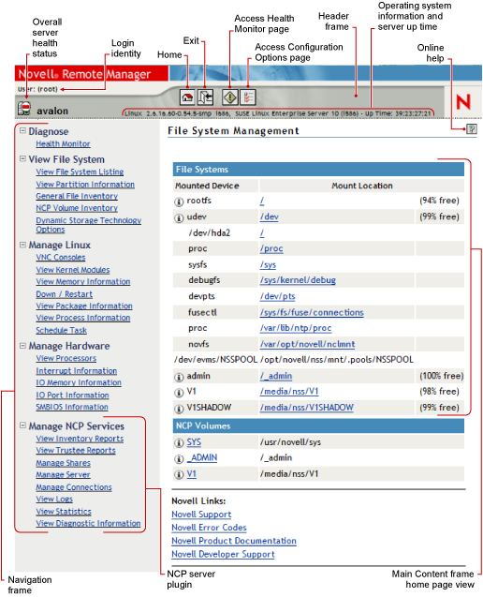
Task: Open the Manage Shares link
Action: tap(64, 463)
